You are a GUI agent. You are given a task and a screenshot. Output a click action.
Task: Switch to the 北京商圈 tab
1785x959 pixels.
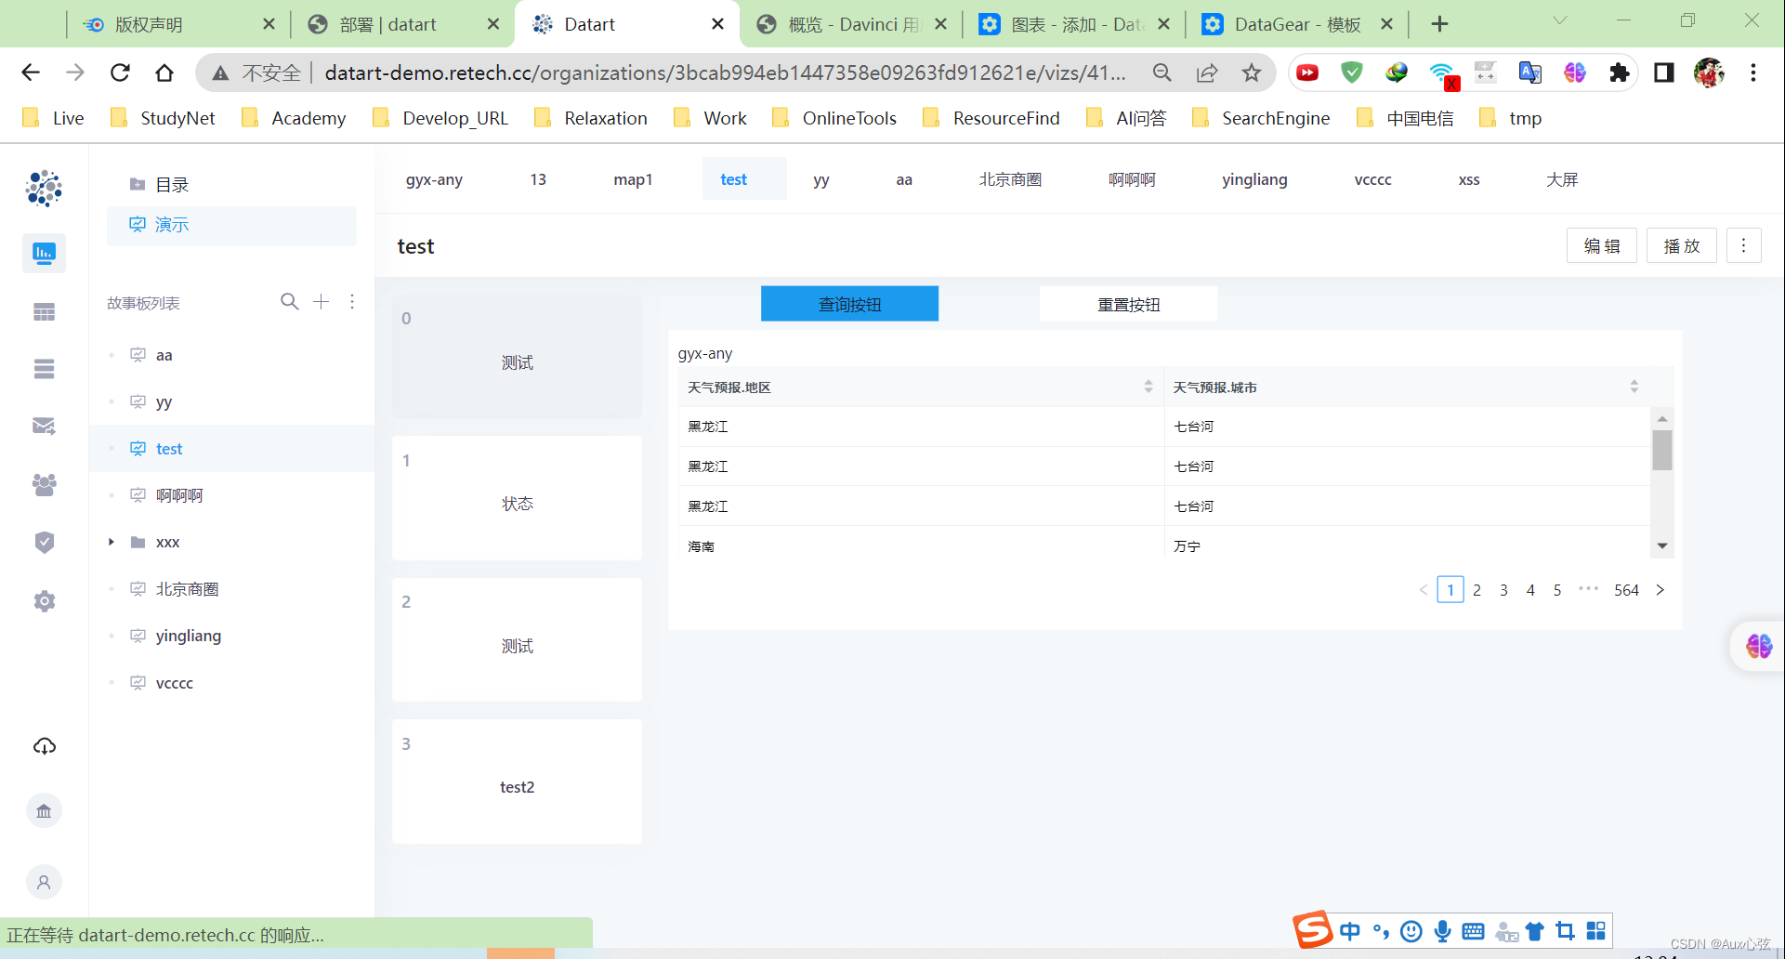(1011, 178)
